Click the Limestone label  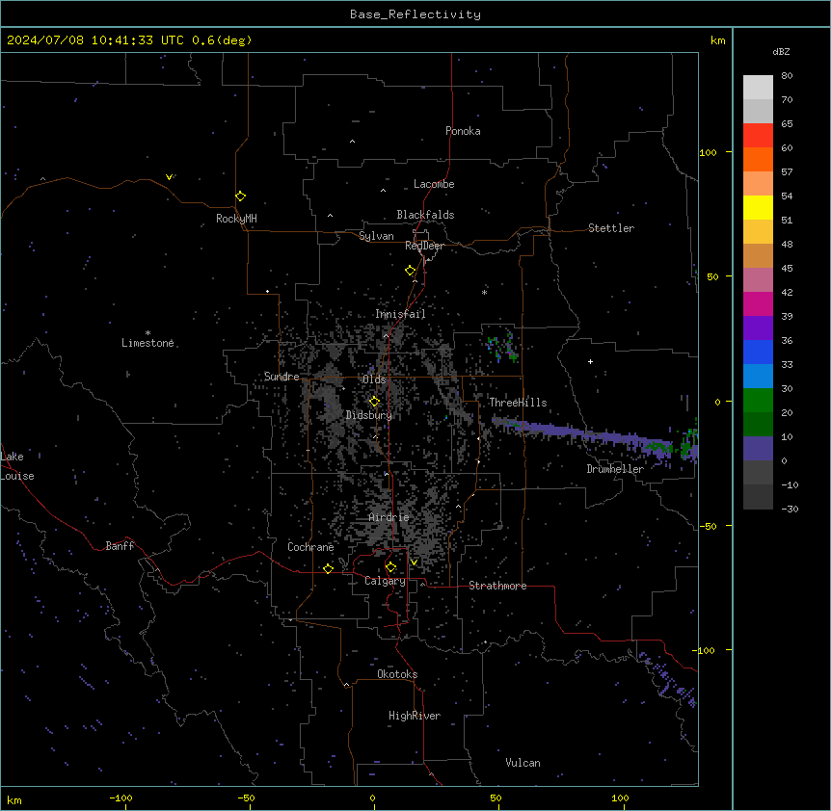(147, 343)
